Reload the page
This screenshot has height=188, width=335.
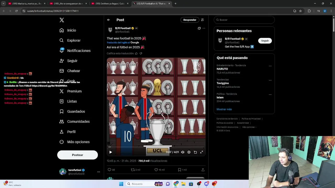tap(16, 11)
